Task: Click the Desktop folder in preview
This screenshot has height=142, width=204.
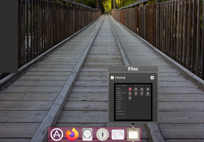Action: pyautogui.click(x=130, y=89)
